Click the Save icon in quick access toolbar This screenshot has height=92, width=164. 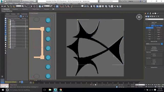(x=11, y=1)
